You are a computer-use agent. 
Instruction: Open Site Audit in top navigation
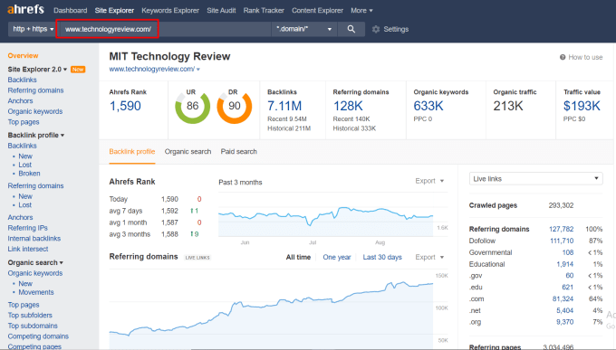221,11
